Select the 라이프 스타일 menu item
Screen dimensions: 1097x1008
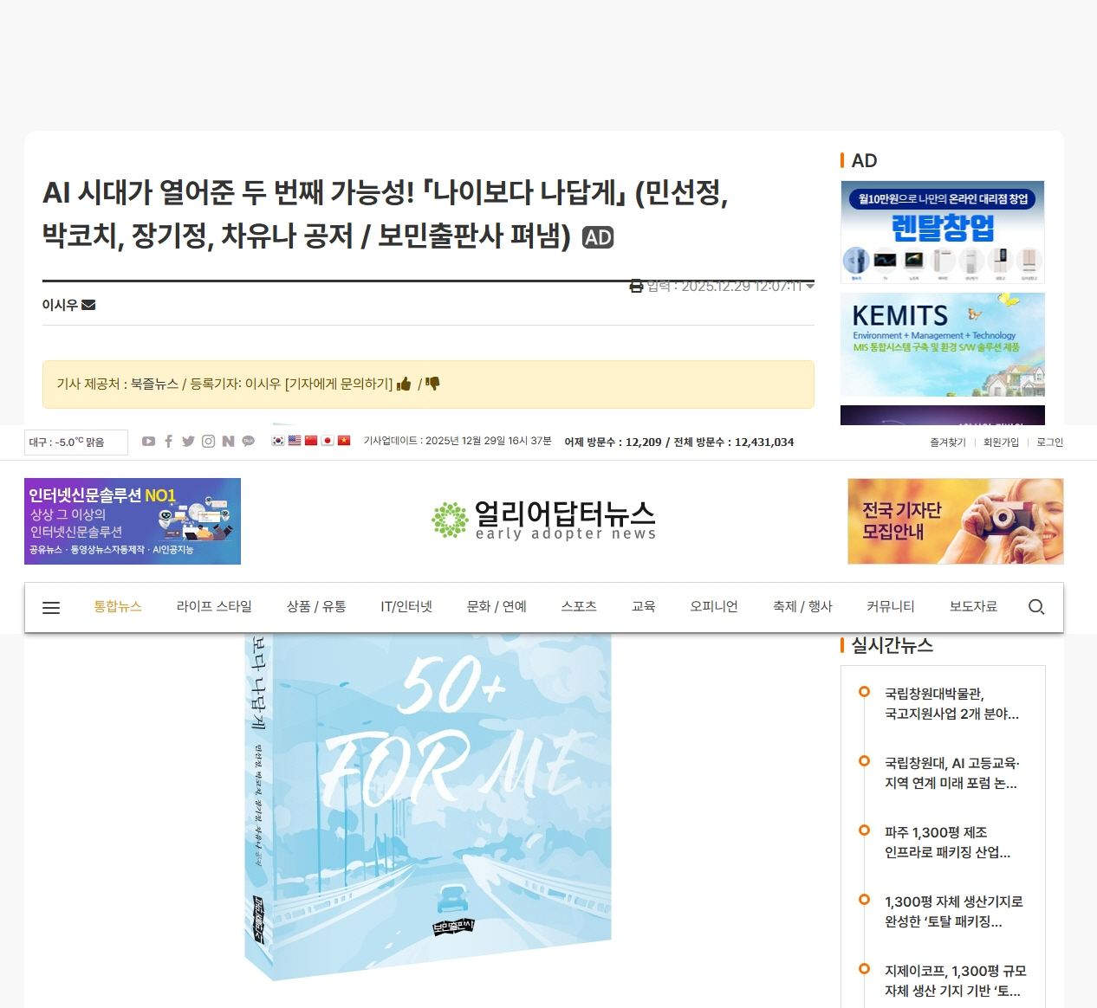(x=214, y=606)
